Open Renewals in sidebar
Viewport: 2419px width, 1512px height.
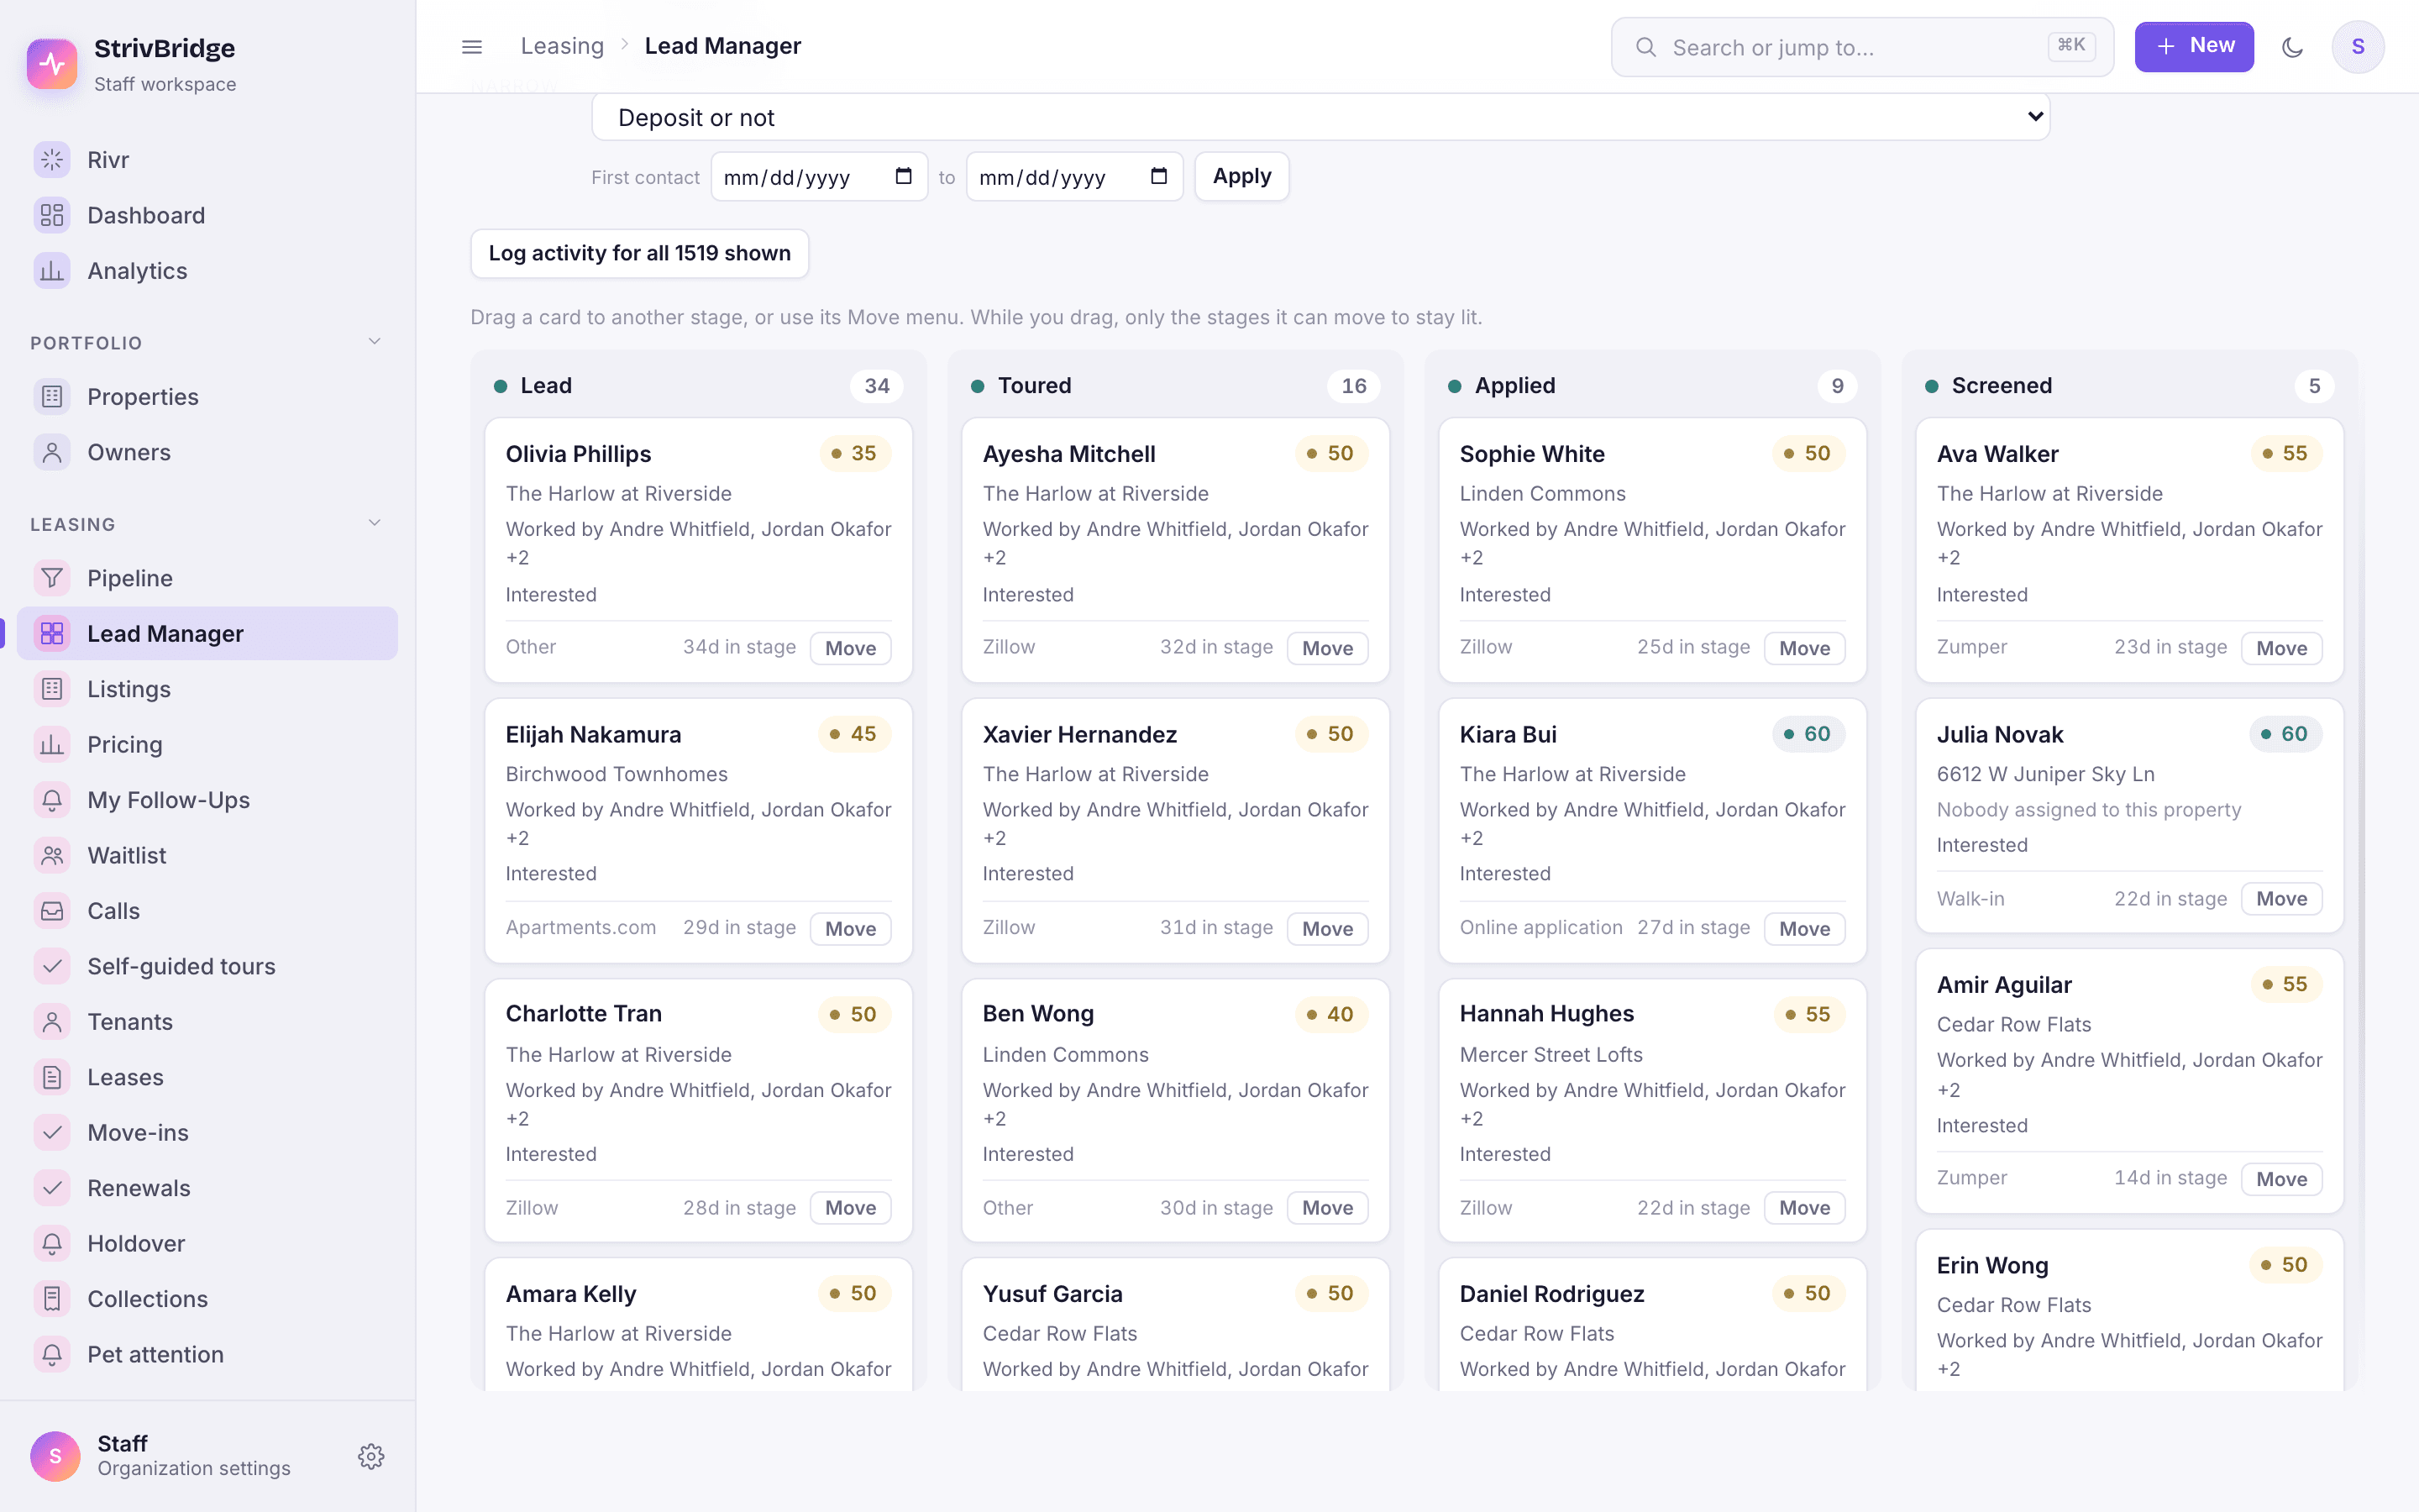coord(207,1188)
